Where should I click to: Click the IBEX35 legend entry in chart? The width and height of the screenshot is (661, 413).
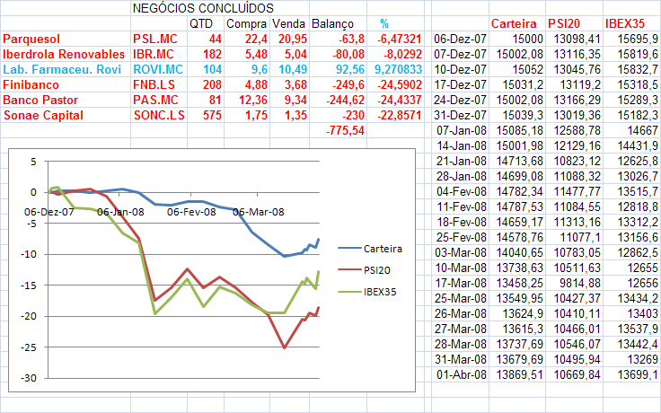[367, 292]
